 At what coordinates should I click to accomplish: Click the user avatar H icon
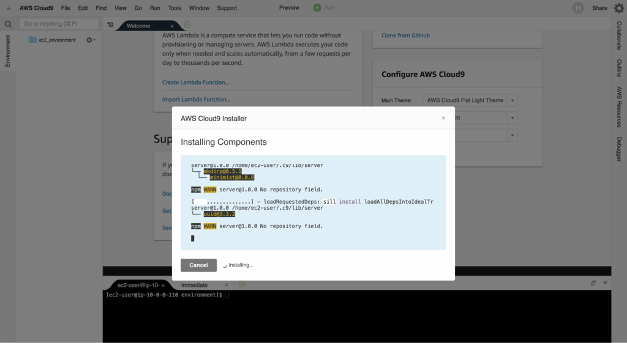(578, 8)
